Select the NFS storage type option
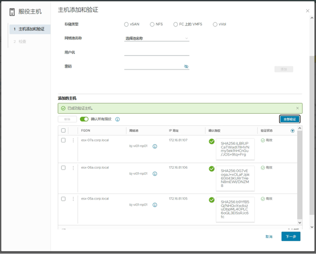Screen dimensions: 316x254 coord(152,24)
